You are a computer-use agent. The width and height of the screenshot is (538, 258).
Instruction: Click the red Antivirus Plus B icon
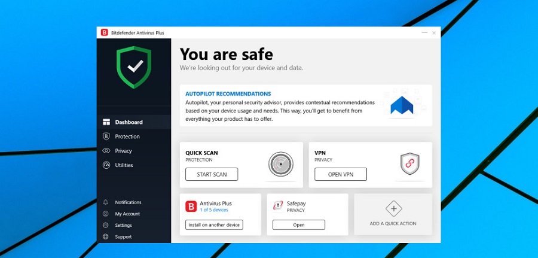pyautogui.click(x=191, y=207)
